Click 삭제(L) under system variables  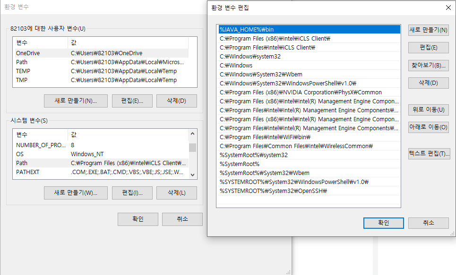pos(177,193)
